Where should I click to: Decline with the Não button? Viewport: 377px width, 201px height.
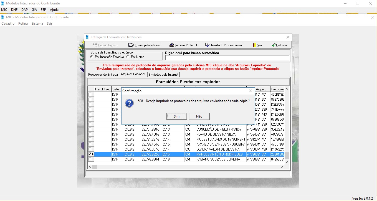pyautogui.click(x=199, y=116)
